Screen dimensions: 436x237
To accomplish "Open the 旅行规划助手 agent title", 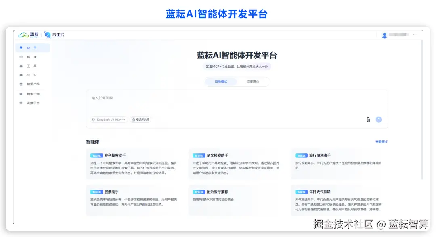I will click(320, 155).
